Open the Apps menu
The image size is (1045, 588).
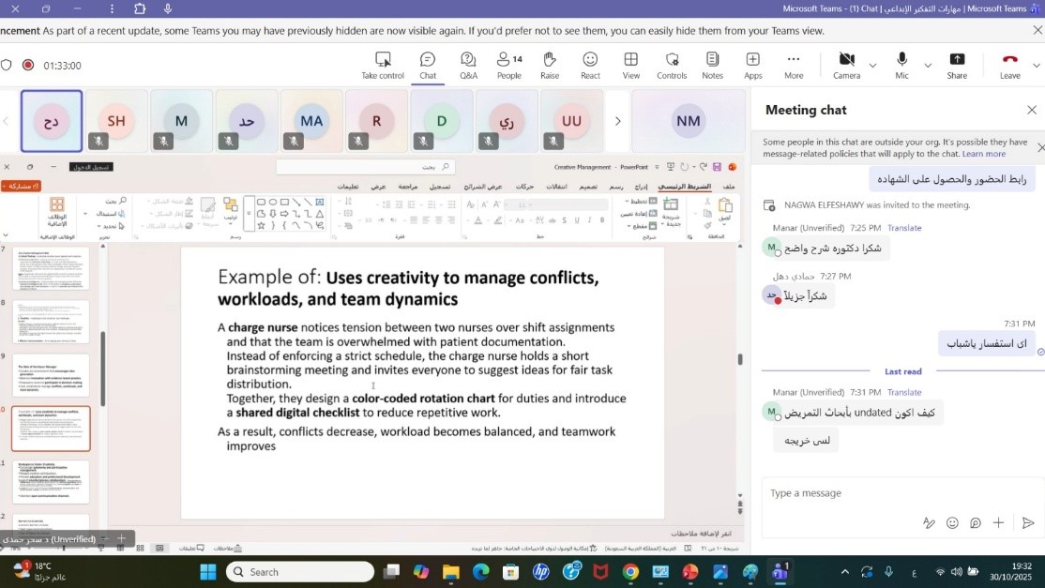(753, 65)
